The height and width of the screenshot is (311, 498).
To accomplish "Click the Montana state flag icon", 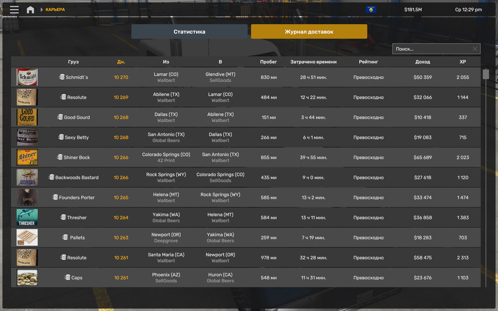I will pos(371,10).
